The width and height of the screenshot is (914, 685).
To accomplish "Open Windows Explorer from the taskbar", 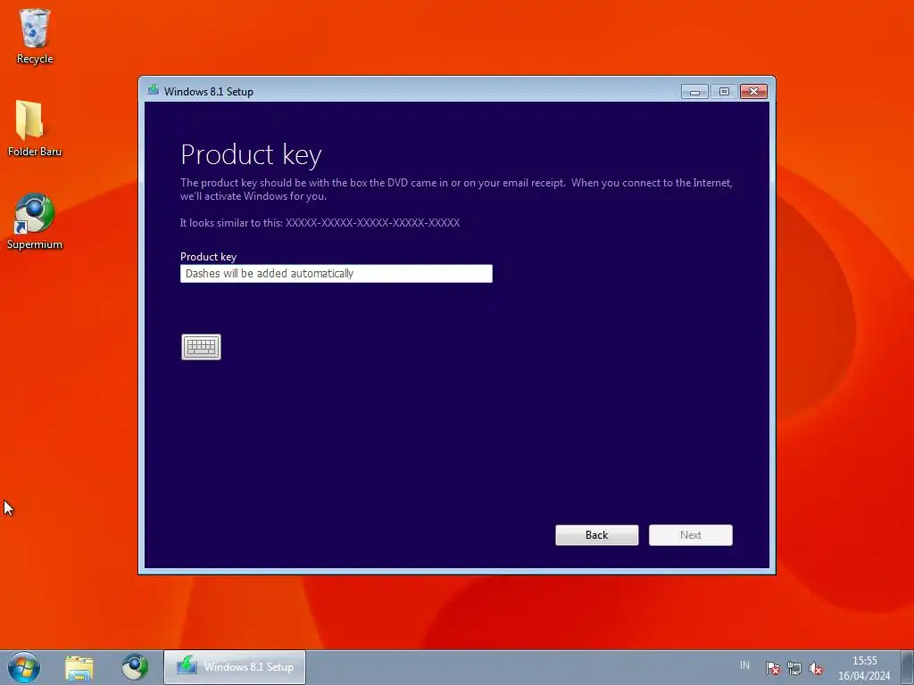I will pyautogui.click(x=79, y=667).
